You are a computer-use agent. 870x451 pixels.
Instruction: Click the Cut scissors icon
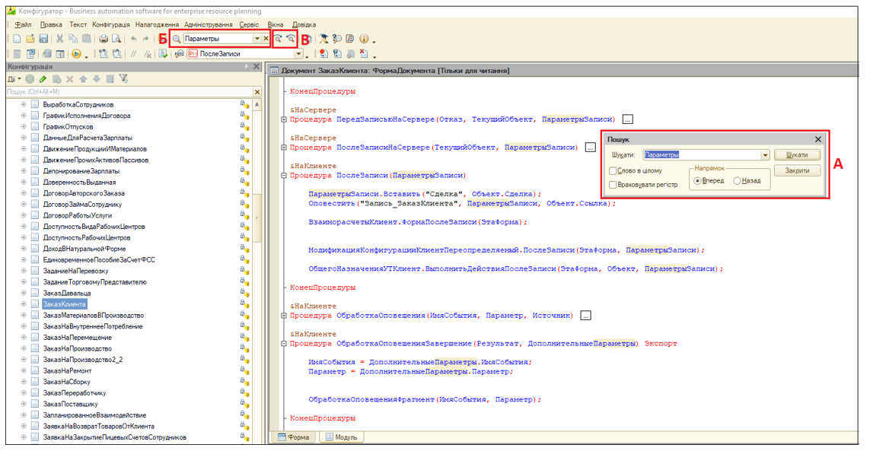pos(59,39)
